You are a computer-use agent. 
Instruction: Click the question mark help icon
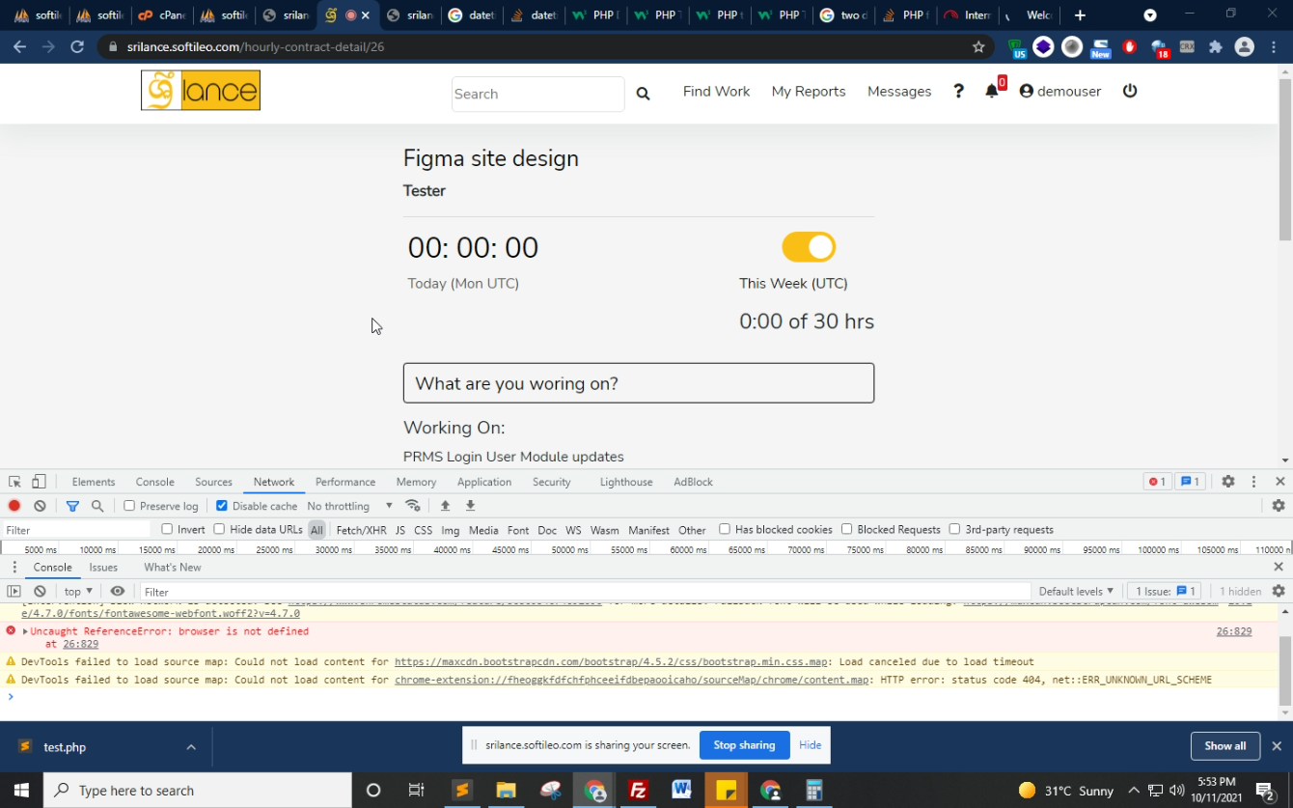[958, 91]
